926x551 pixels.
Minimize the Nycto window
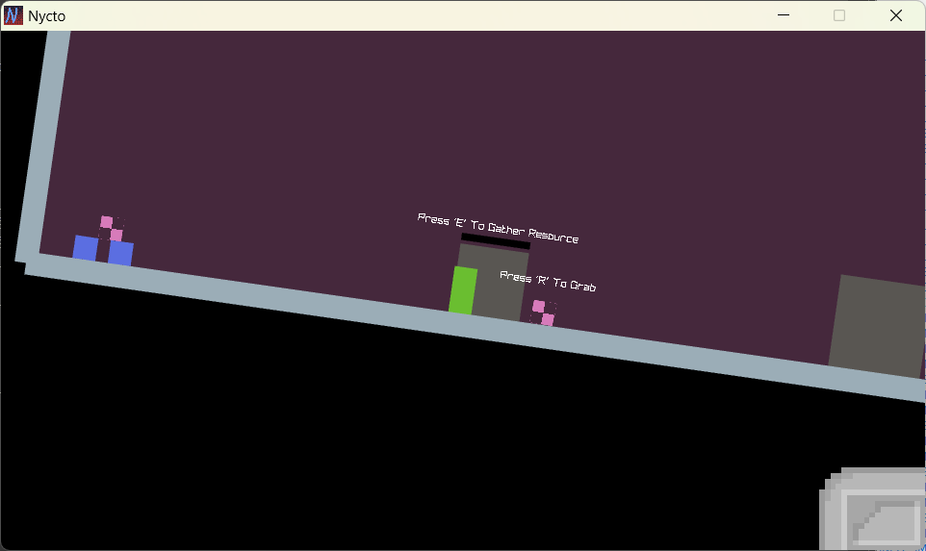click(x=784, y=15)
